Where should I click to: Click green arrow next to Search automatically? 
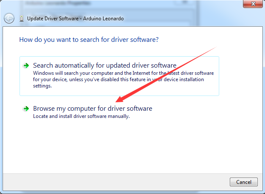(26, 66)
